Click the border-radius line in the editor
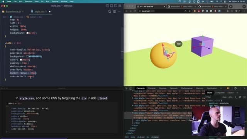 coord(23,73)
